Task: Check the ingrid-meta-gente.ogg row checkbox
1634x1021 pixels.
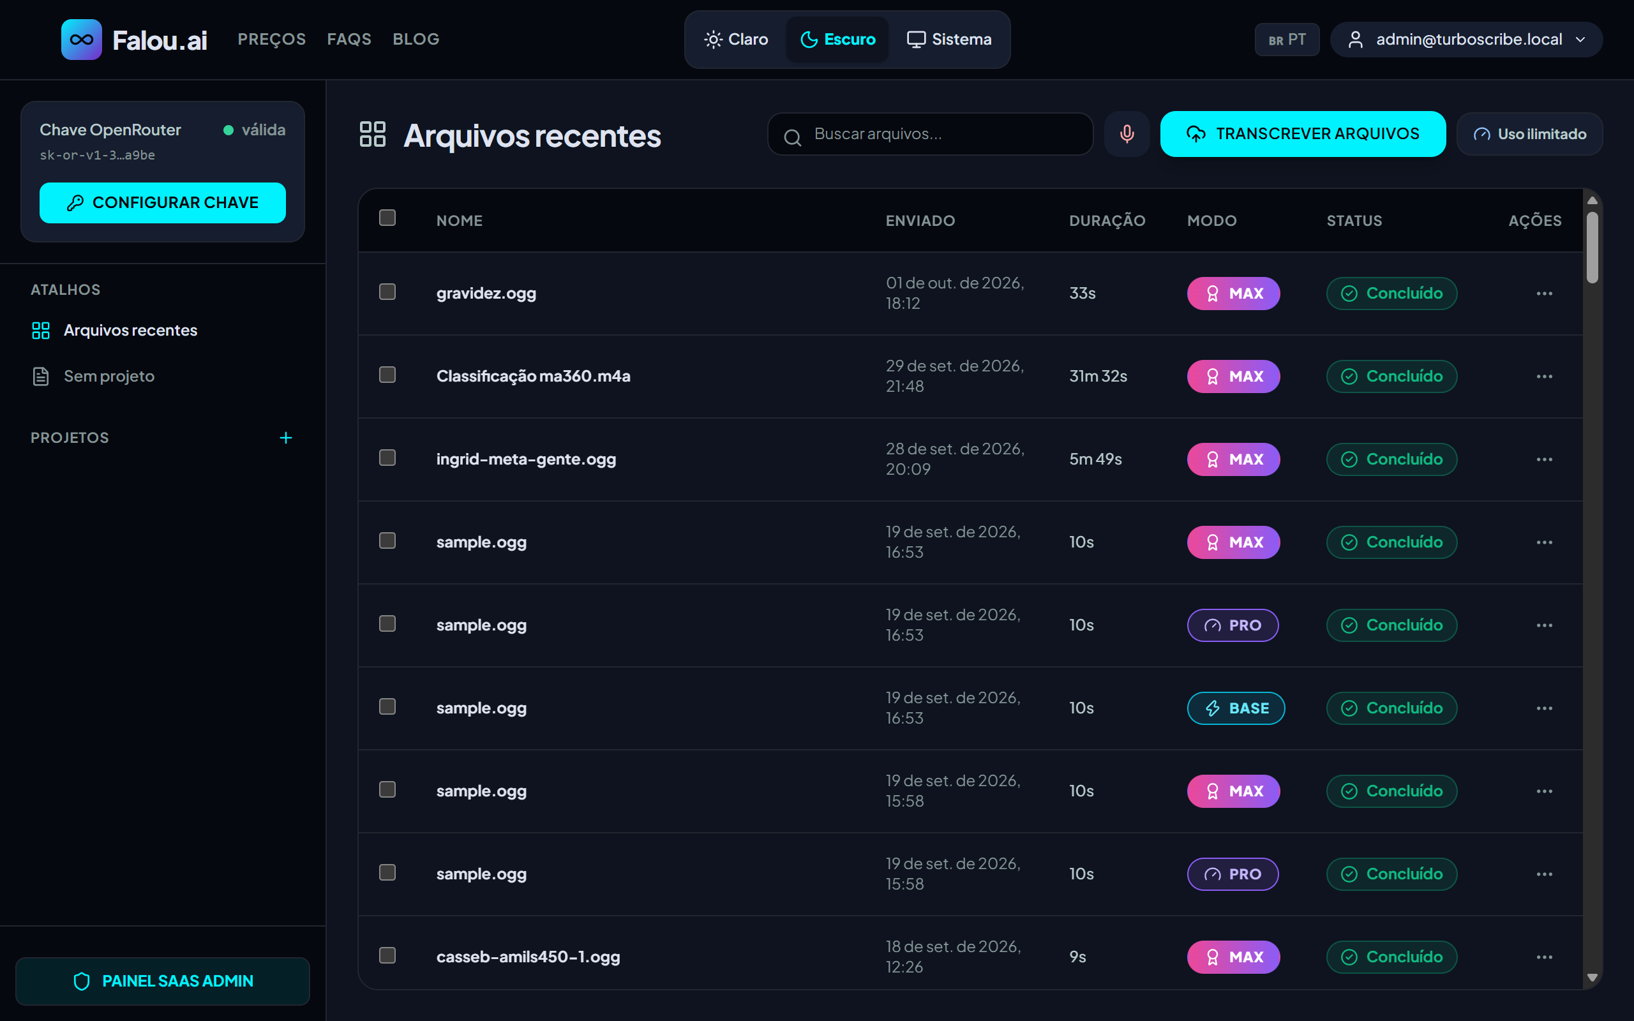Action: click(x=387, y=458)
